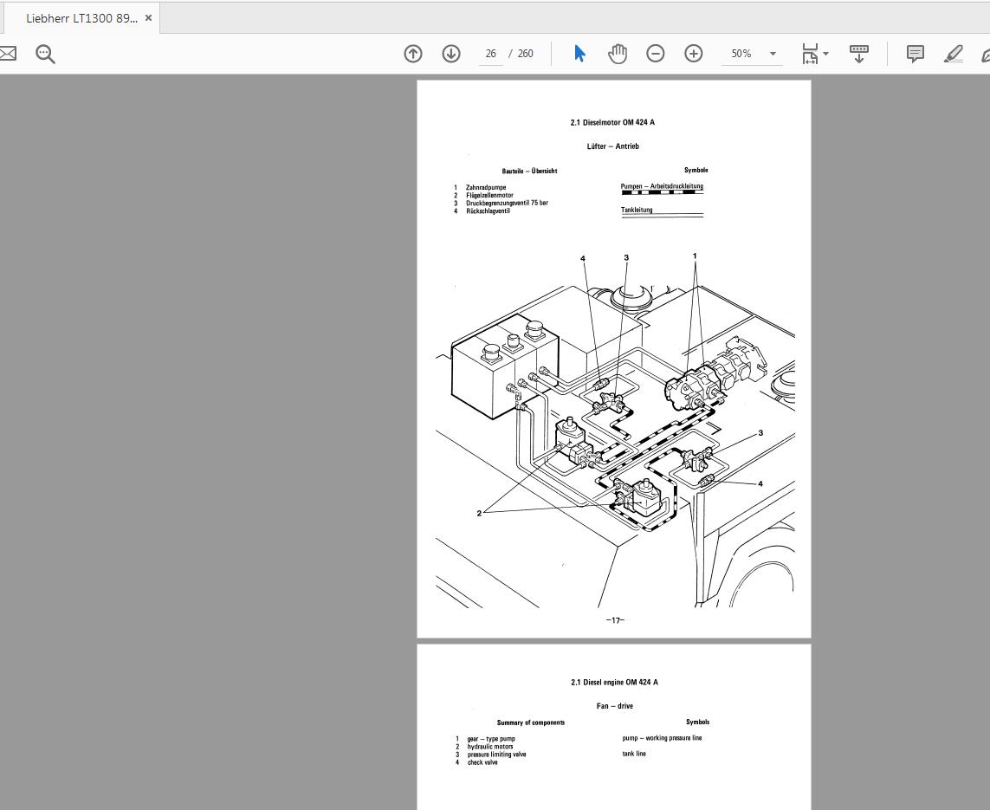The image size is (990, 810).
Task: Open the search tool
Action: 45,54
